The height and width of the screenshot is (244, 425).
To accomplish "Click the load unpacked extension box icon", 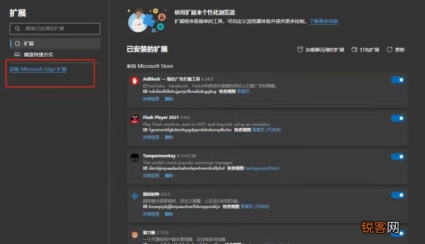I will tap(300, 49).
